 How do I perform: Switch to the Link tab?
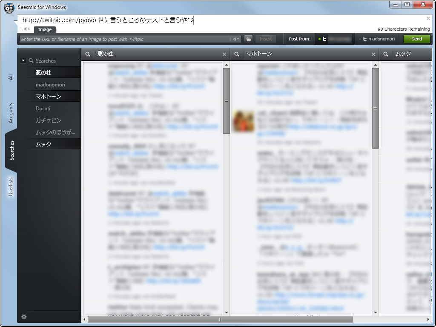[26, 29]
